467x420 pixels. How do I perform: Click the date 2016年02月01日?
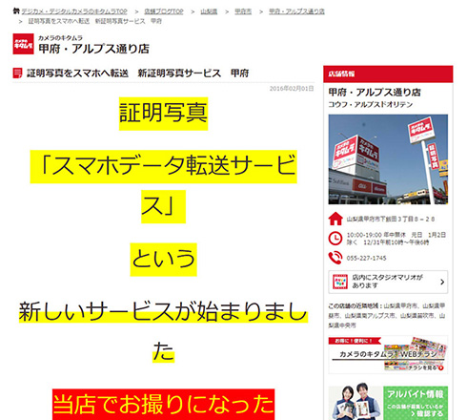coord(292,89)
